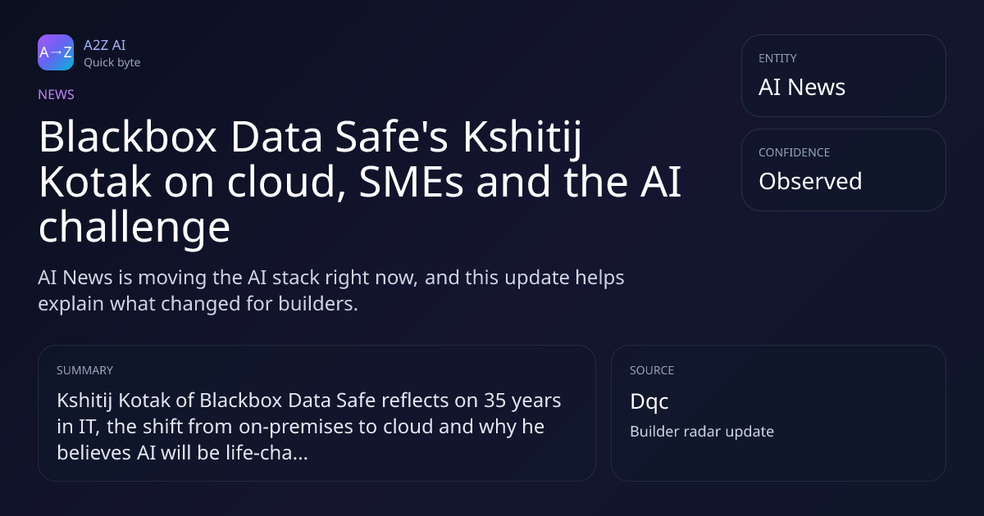Click the ENTITY label text
Image resolution: width=984 pixels, height=516 pixels.
777,58
